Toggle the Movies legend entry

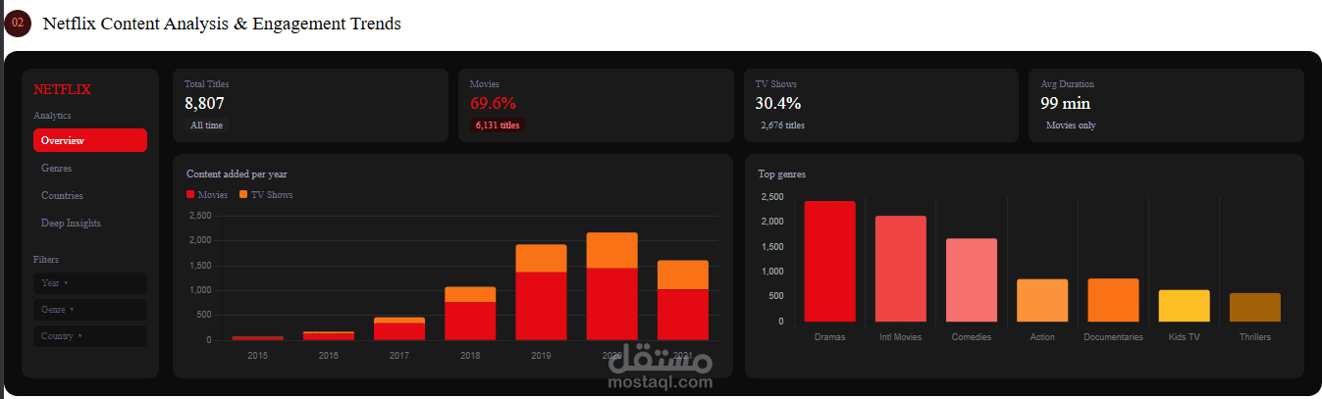point(207,195)
